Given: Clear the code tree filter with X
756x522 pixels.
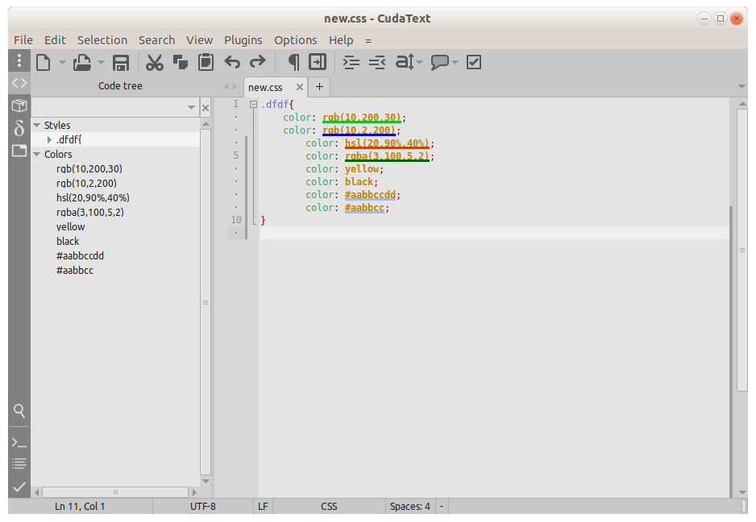Looking at the screenshot, I should click(206, 108).
